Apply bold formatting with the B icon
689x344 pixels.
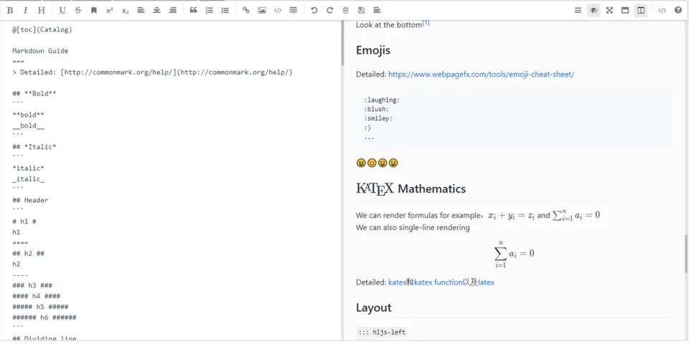[x=10, y=11]
